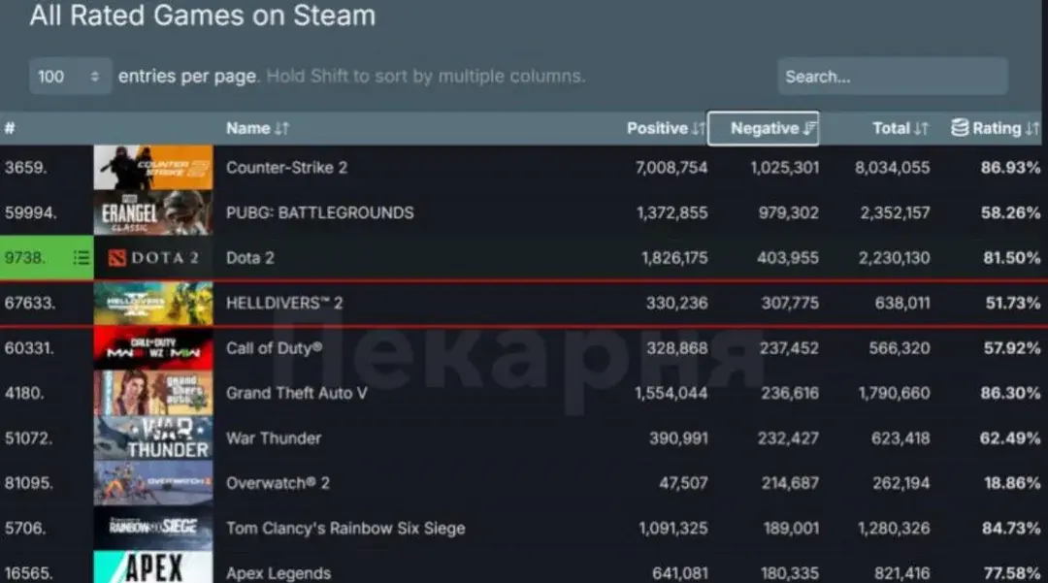Open Grand Theft Auto V thumbnail

(153, 393)
